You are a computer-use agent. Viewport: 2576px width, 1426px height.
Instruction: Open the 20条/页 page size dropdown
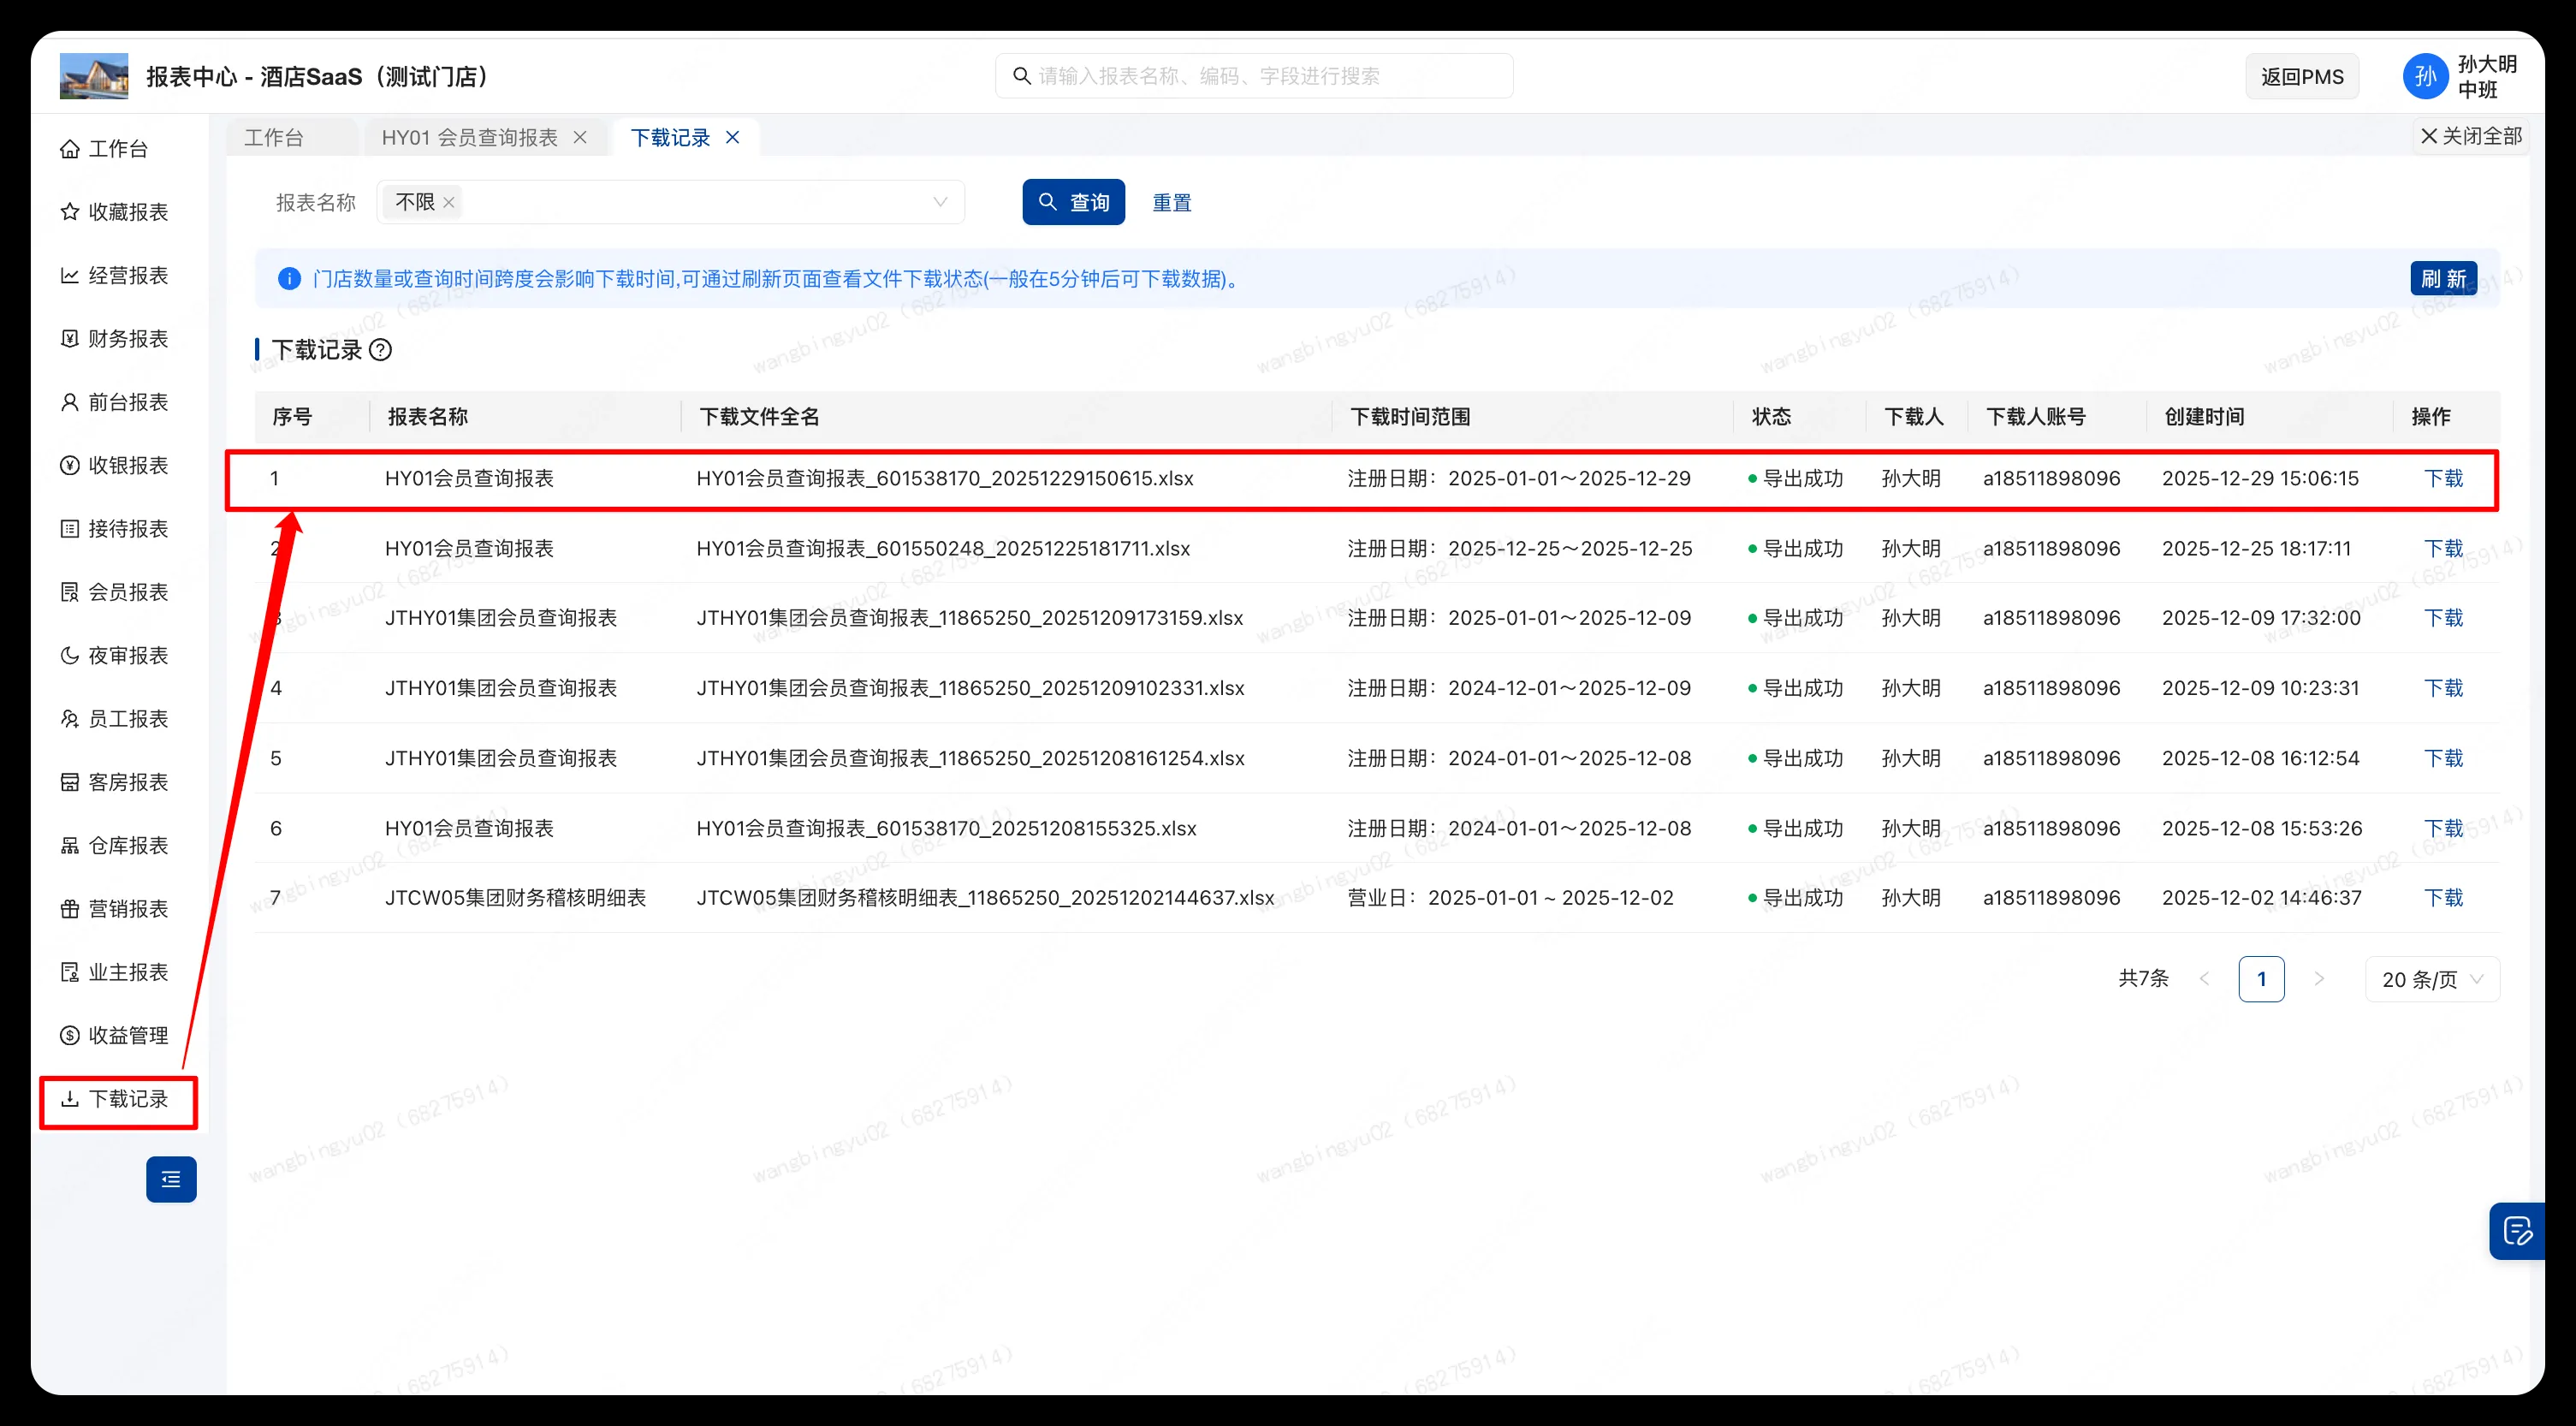pos(2432,979)
